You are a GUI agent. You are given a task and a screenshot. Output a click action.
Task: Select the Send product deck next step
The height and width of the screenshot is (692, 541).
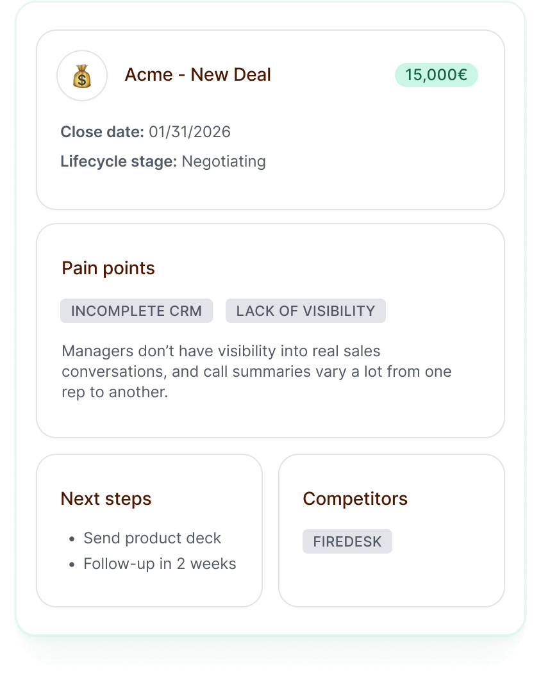click(x=152, y=538)
